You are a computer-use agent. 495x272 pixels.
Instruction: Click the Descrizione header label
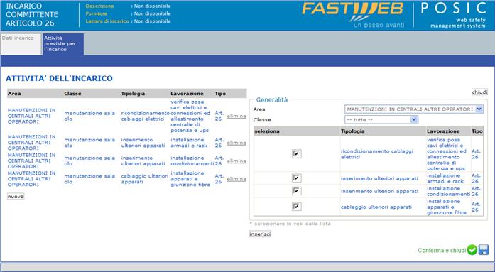(x=99, y=6)
